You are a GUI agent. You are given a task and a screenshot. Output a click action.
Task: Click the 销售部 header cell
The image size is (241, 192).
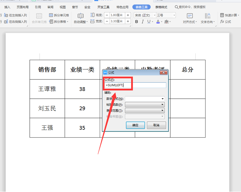click(47, 70)
